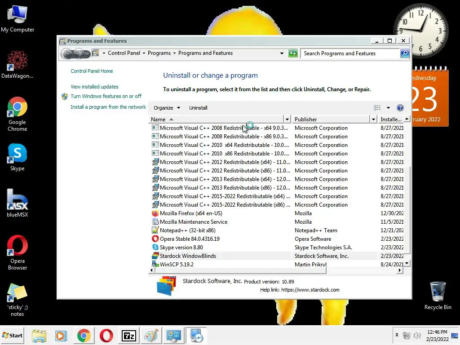The image size is (460, 345).
Task: Launch Opera Browser desktop shortcut
Action: [18, 252]
